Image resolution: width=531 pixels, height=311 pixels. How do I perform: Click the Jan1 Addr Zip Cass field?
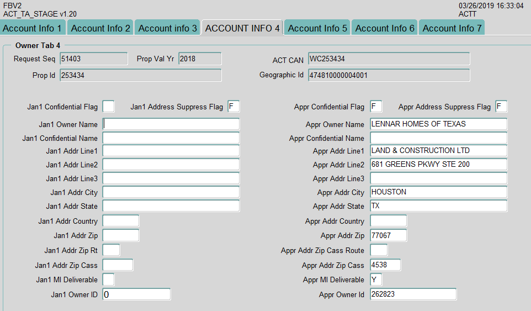click(118, 265)
